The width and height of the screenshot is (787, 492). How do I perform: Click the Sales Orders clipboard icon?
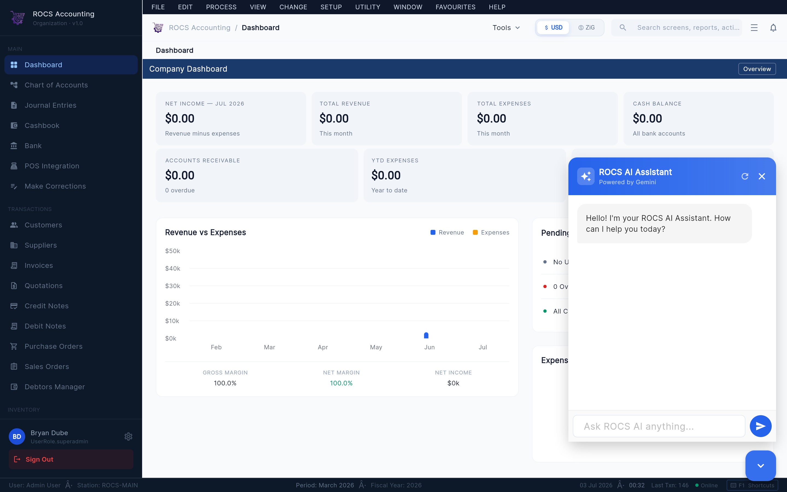(x=14, y=366)
